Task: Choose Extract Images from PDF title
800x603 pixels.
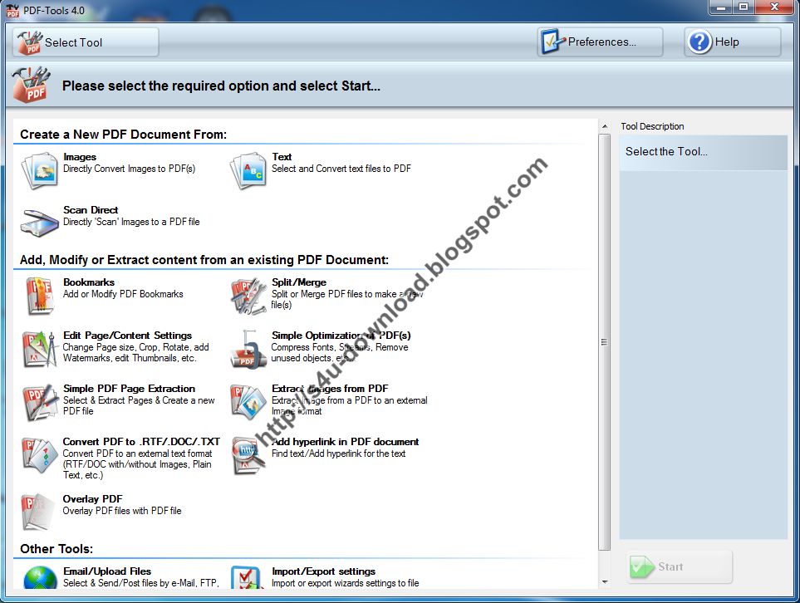Action: 330,388
